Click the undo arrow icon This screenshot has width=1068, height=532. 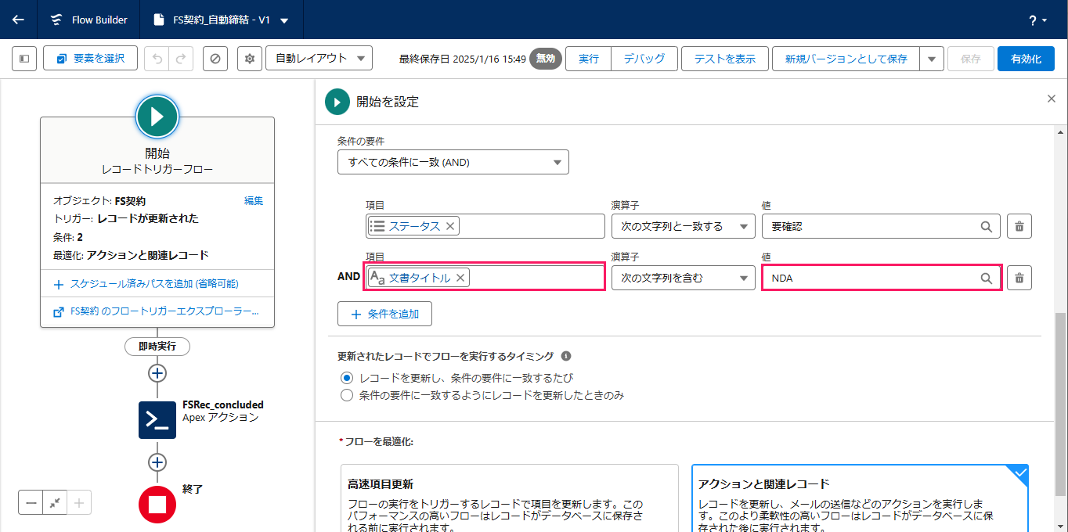[x=157, y=59]
